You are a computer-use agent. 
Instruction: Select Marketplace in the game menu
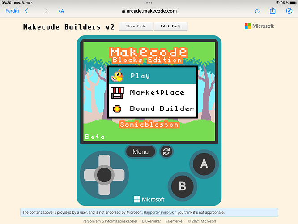click(152, 92)
